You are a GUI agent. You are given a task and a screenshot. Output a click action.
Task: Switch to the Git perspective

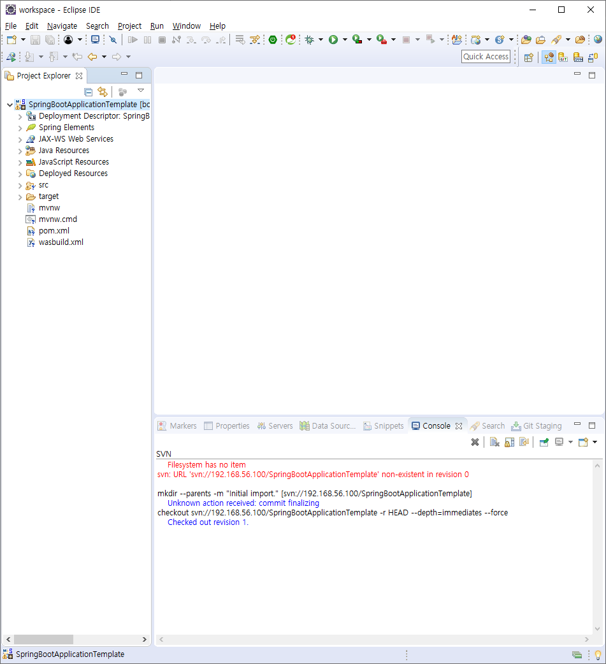pyautogui.click(x=563, y=57)
